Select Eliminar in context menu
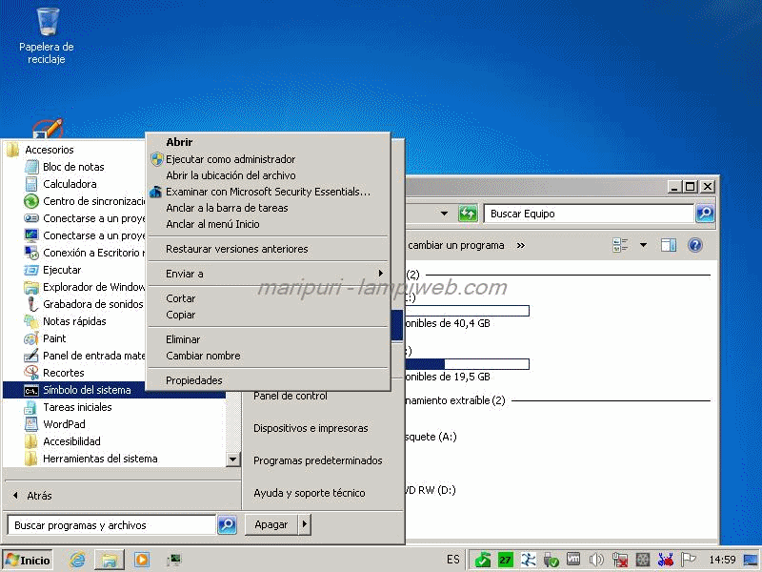 click(268, 339)
